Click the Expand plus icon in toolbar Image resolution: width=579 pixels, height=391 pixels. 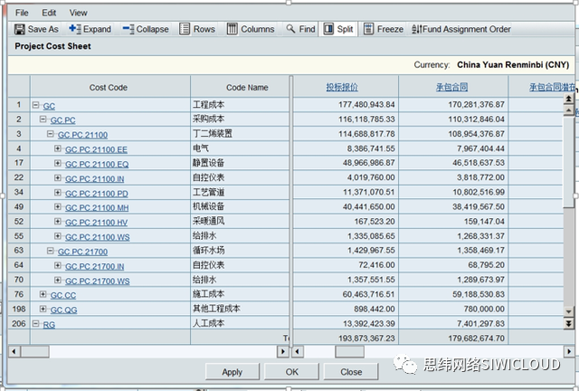[x=74, y=29]
